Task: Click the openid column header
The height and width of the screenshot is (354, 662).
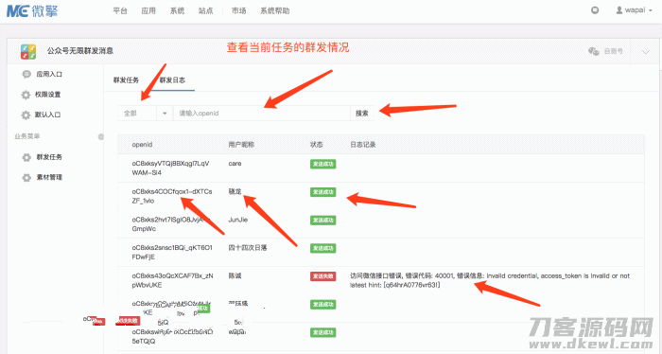Action: (x=142, y=145)
